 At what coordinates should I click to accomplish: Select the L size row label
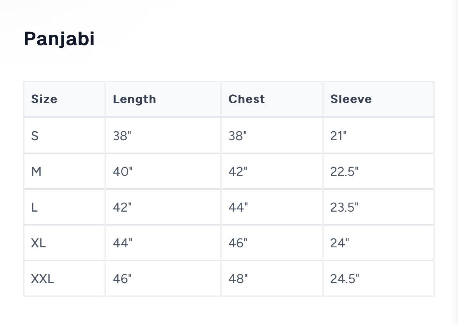pyautogui.click(x=35, y=207)
